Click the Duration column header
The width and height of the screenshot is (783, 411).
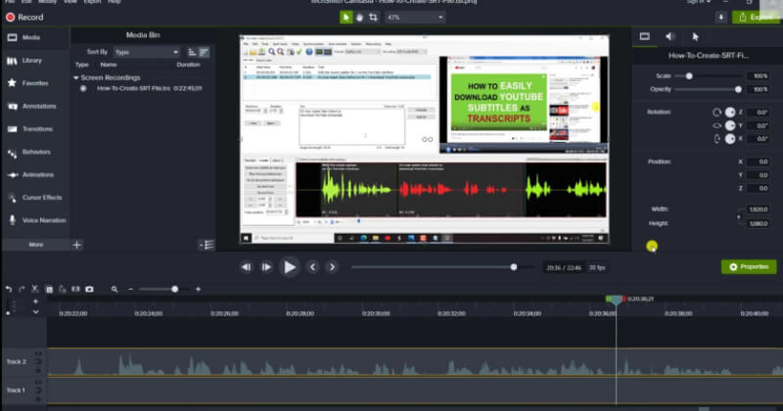(x=188, y=65)
